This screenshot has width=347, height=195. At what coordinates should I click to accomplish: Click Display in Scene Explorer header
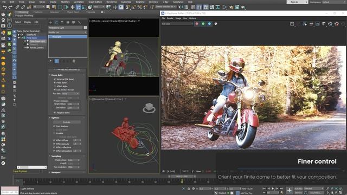point(28,22)
